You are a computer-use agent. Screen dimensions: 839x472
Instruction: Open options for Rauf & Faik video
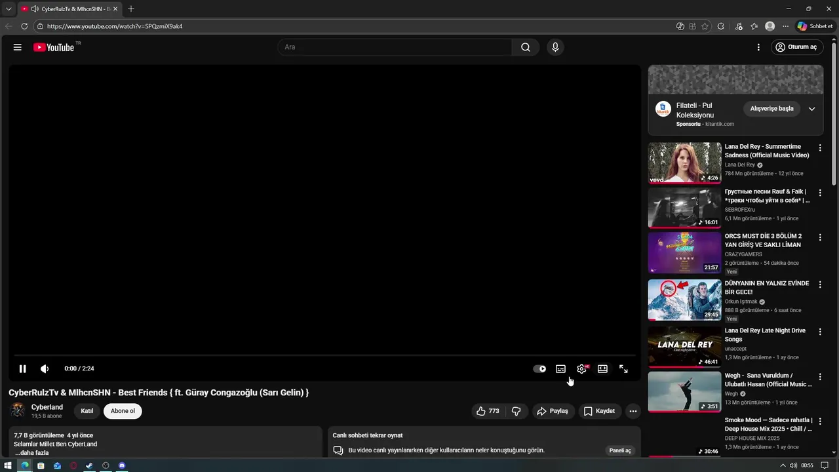pos(819,193)
